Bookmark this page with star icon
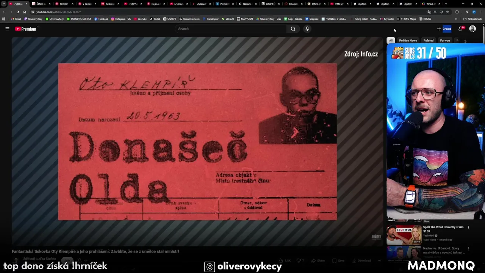485x273 pixels. pos(447,12)
